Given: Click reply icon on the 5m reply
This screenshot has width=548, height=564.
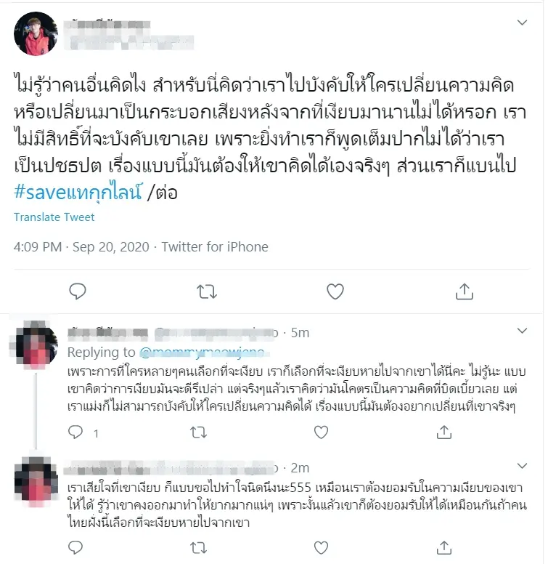Looking at the screenshot, I should coord(75,432).
